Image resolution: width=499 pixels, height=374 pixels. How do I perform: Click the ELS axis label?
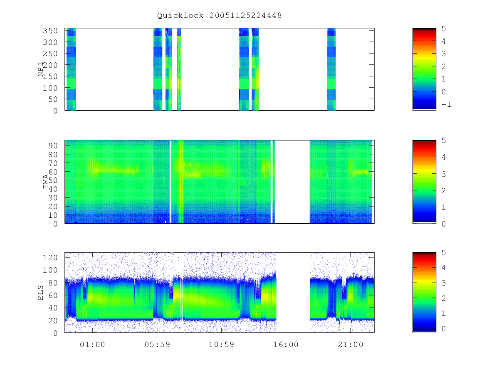41,293
